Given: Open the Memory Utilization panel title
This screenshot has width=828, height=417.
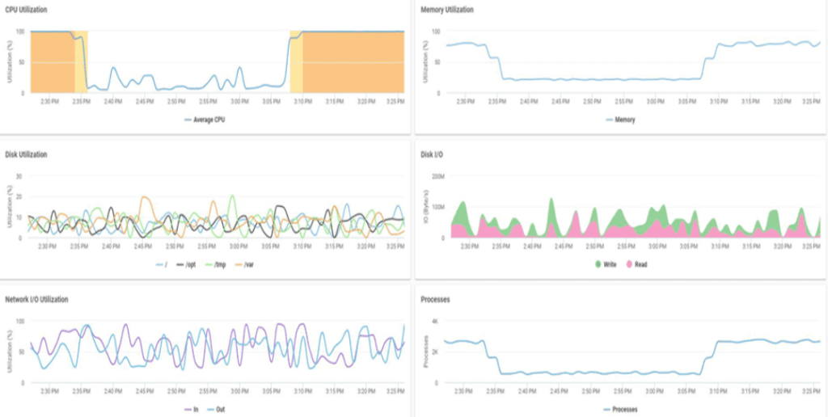Looking at the screenshot, I should [x=447, y=10].
